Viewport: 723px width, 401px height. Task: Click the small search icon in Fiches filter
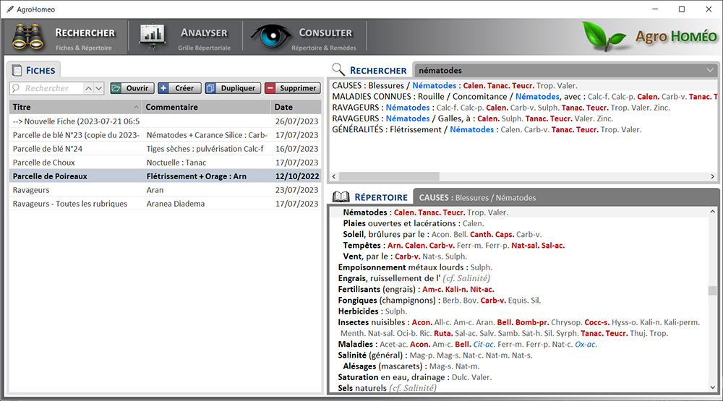16,88
